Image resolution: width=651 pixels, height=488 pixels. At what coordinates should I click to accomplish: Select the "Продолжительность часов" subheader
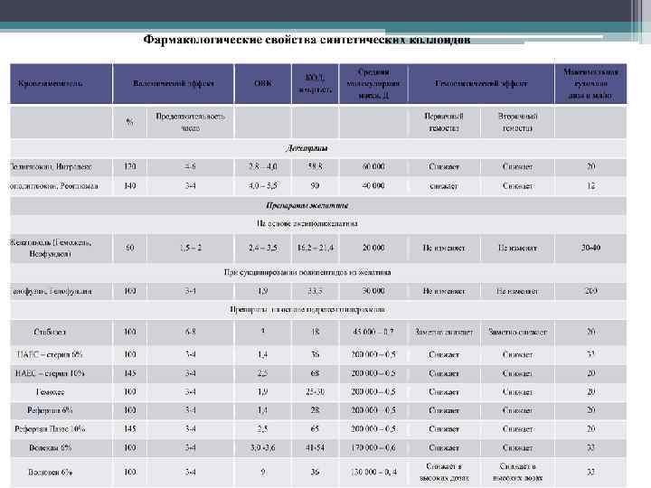[x=190, y=122]
